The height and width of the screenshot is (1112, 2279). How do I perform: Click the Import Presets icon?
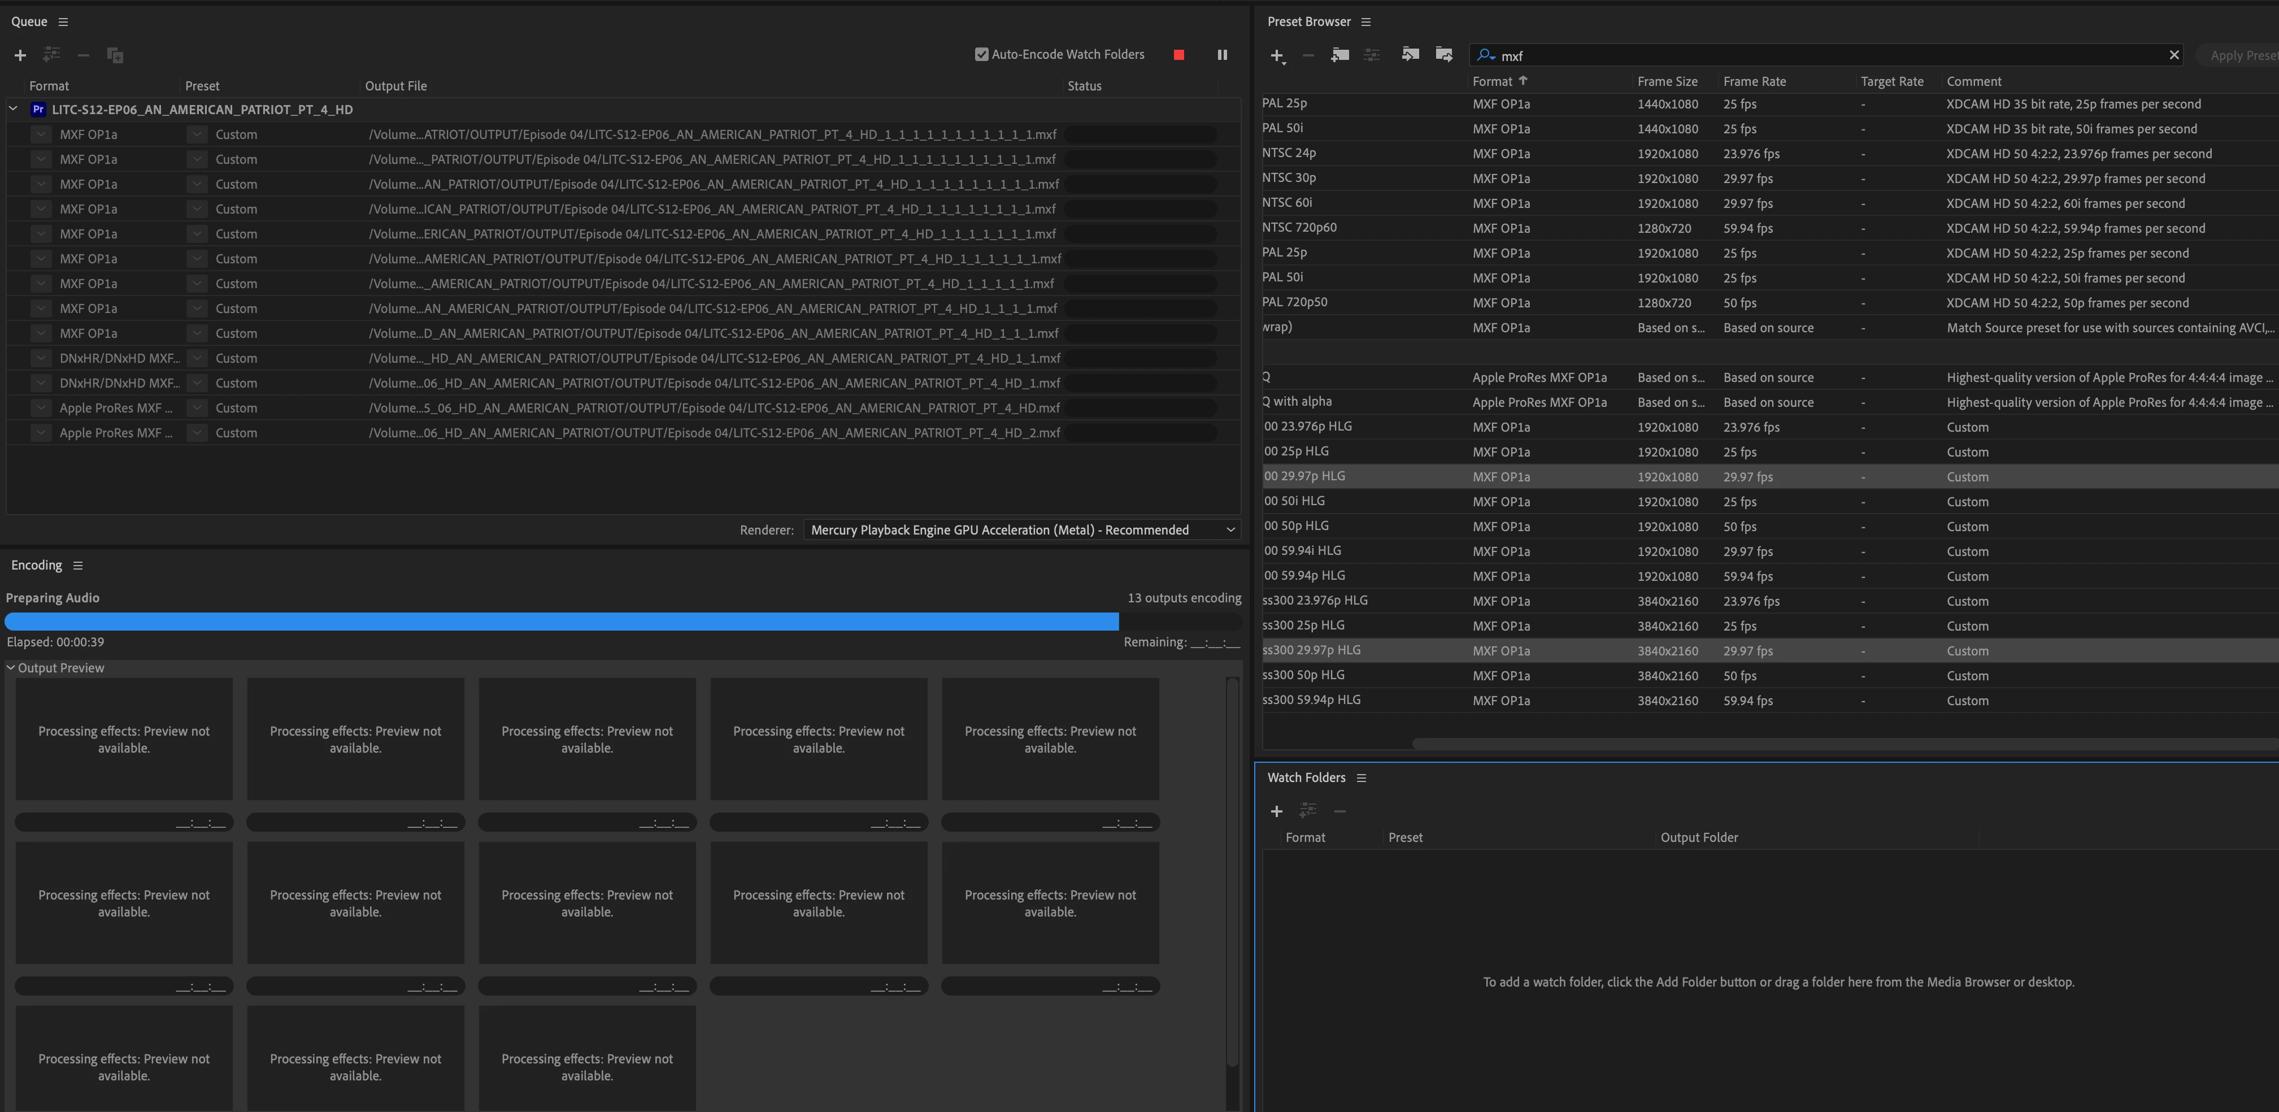coord(1410,55)
